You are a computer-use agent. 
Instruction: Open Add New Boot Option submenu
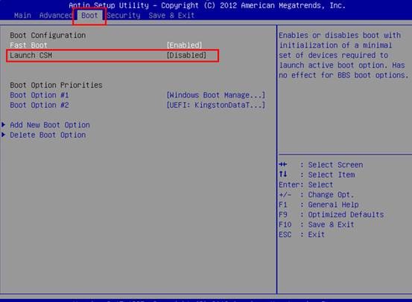(50, 125)
